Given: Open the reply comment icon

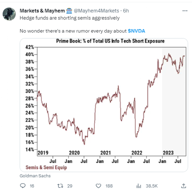Looking at the screenshot, I should (23, 186).
